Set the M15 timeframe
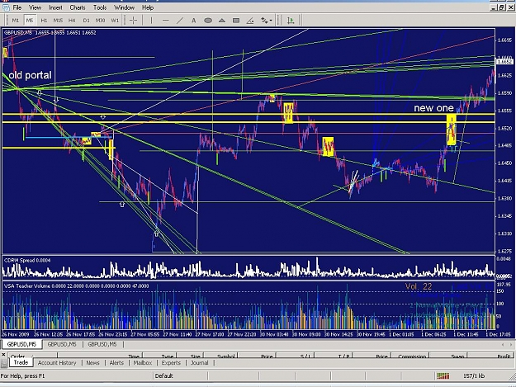 [58, 21]
